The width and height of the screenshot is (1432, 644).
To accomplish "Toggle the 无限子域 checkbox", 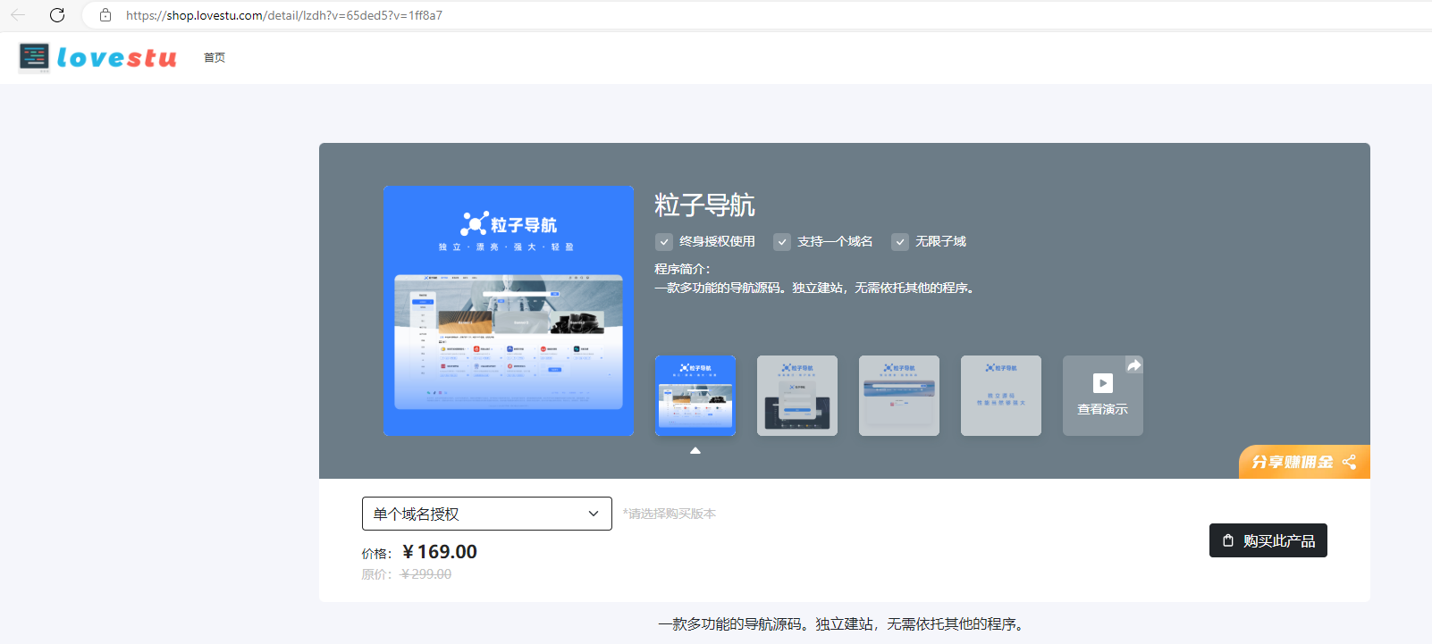I will (900, 242).
